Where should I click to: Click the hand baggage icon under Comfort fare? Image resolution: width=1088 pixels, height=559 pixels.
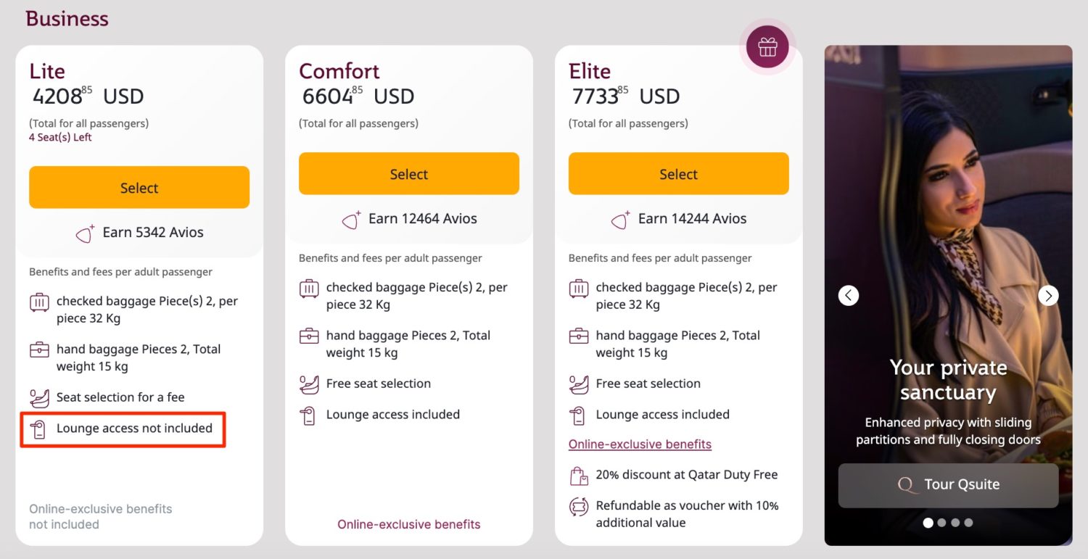coord(309,336)
